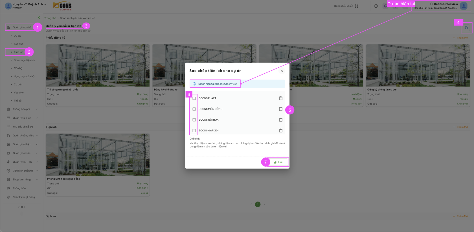Tick the BCONS NỘI HÓA checkbox
Image resolution: width=474 pixels, height=232 pixels.
194,120
